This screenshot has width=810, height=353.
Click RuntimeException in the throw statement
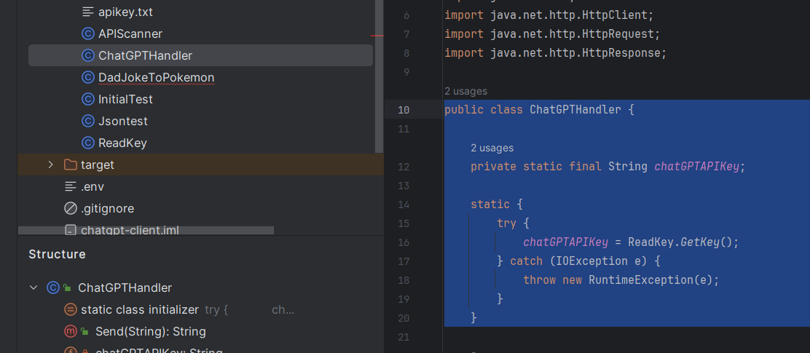coord(641,279)
